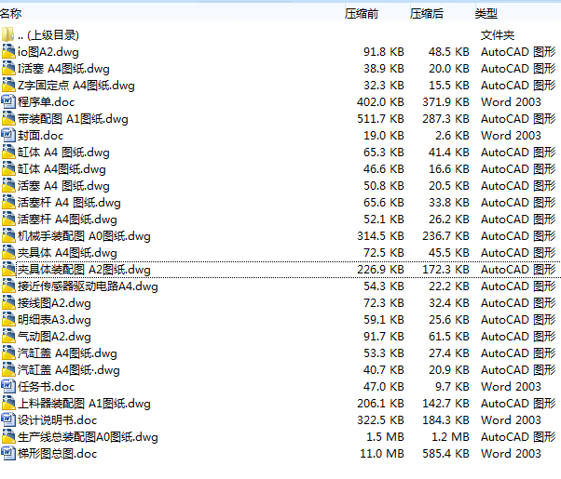
Task: Click the Word icon for 梯形图总图.doc
Action: click(x=8, y=454)
